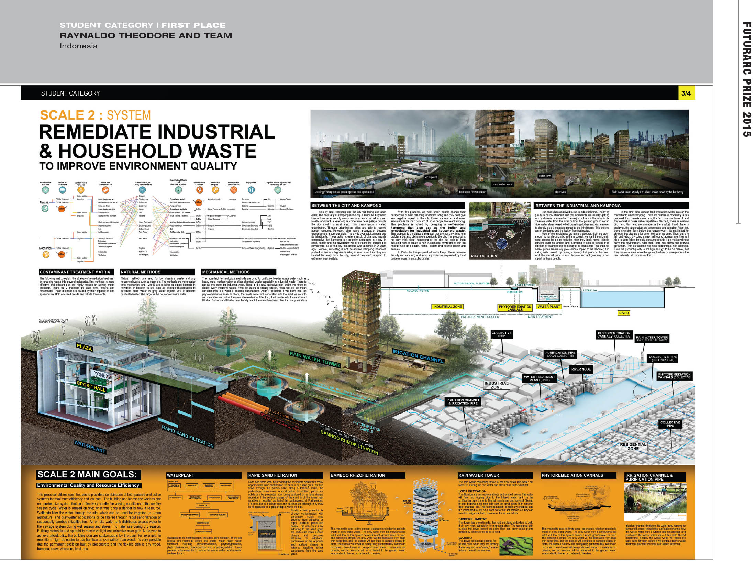Click the BIRDERS HABITAT subheading in footer
Image resolution: width=756 pixels, height=573 pixels.
click(x=472, y=519)
